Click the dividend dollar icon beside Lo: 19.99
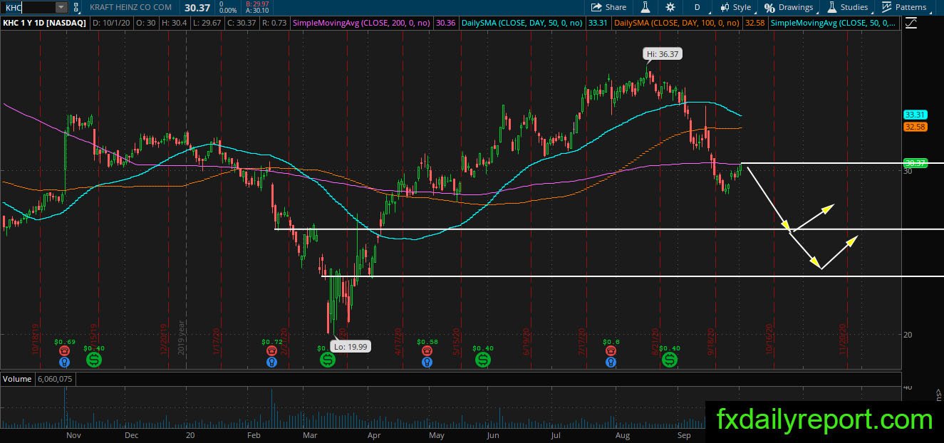 point(327,360)
